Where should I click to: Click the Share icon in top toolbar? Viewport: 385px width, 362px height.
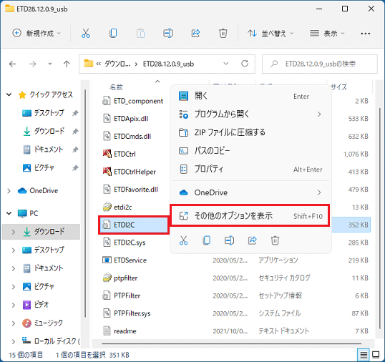tap(195, 33)
